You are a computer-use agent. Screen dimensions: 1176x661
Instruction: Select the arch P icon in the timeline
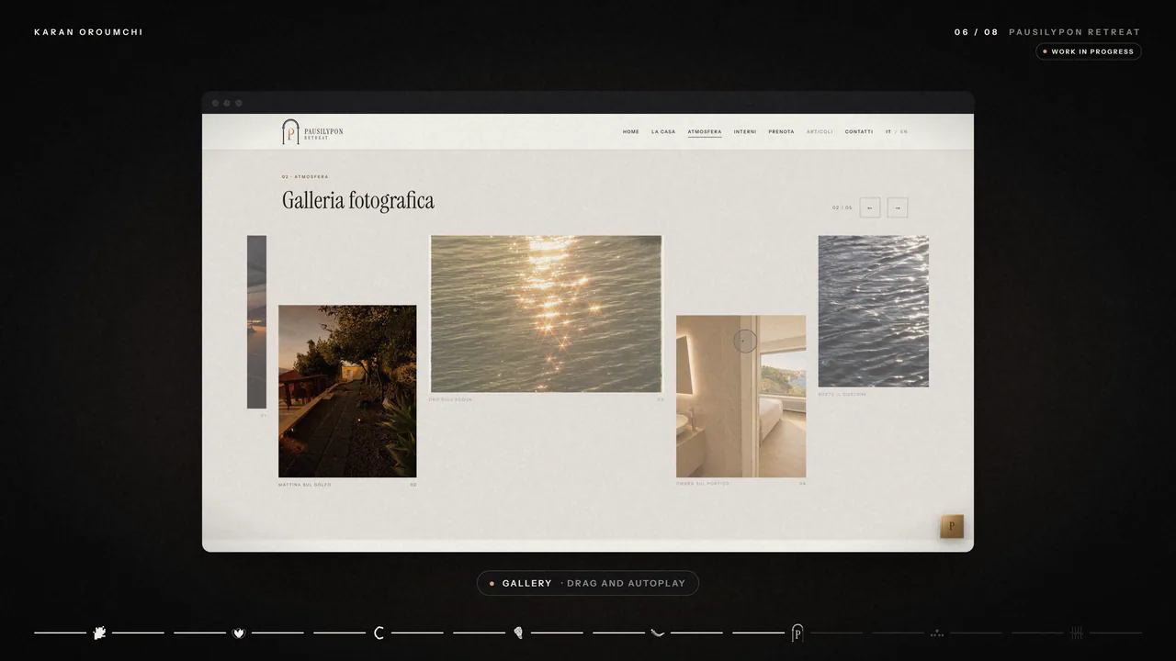797,633
